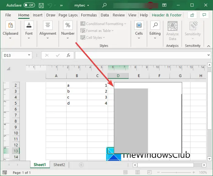Image resolution: width=213 pixels, height=176 pixels.
Task: Select row 5 header
Action: (x=16, y=103)
